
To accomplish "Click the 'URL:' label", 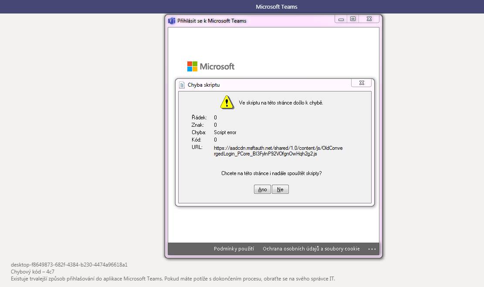I will (197, 147).
